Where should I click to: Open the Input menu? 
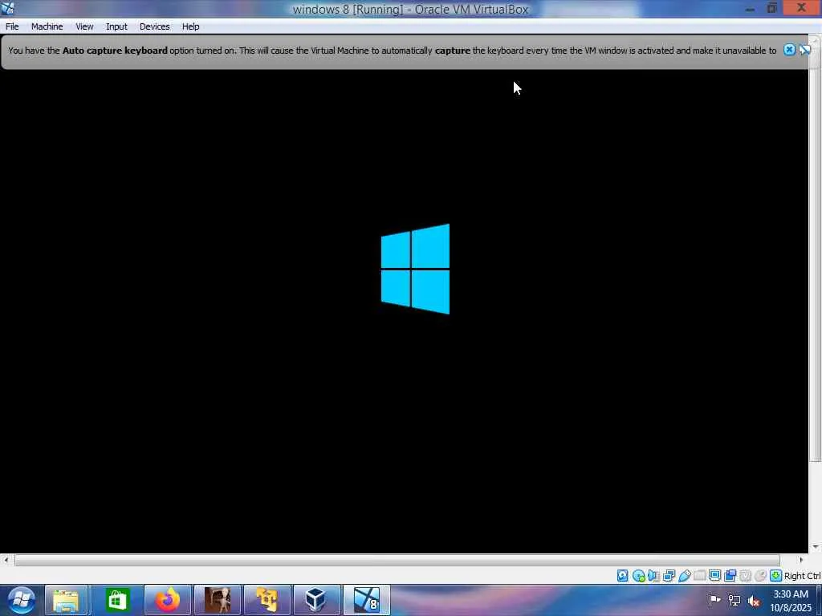point(116,26)
